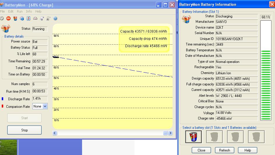
Task: Click the Power source field showing Bat
Action: pos(40,42)
